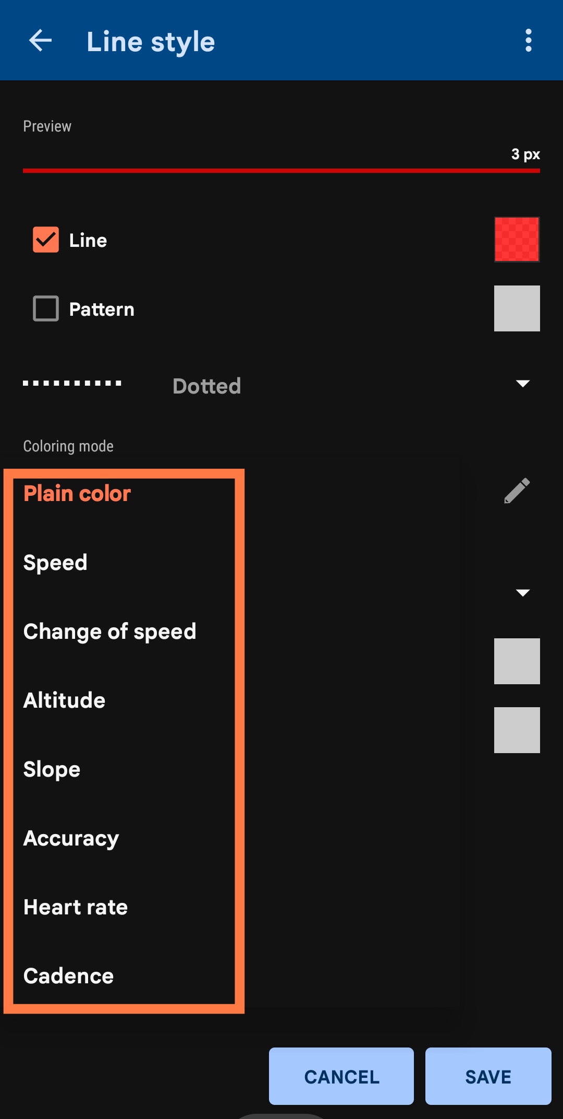This screenshot has height=1119, width=563.
Task: Open the three-dot overflow menu
Action: point(528,41)
